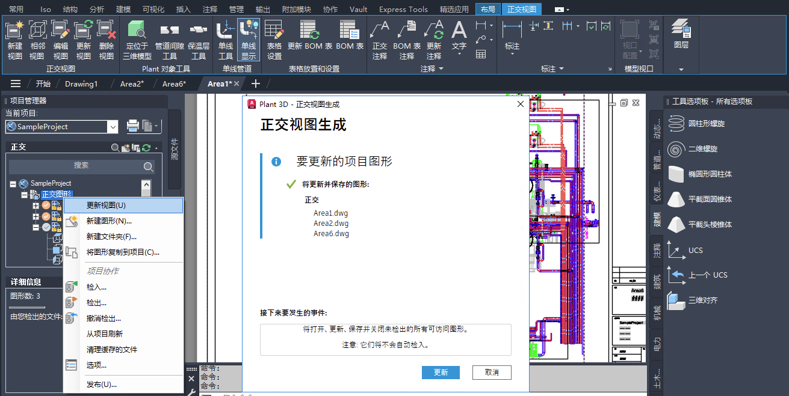
Task: Choose 发布(U)... from context menu
Action: 123,385
